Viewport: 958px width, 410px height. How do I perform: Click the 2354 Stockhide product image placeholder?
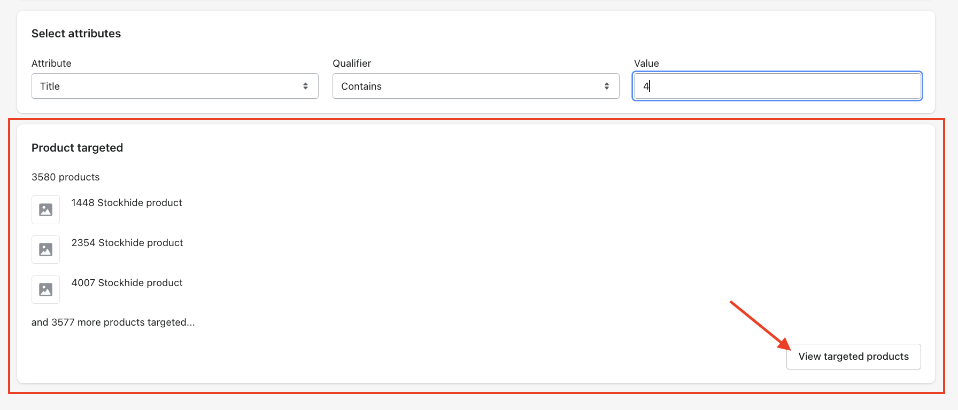point(45,250)
